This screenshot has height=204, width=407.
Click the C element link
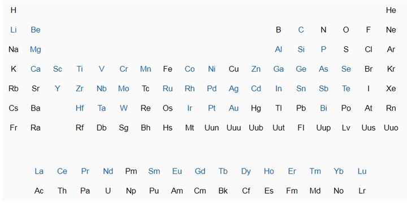(301, 30)
